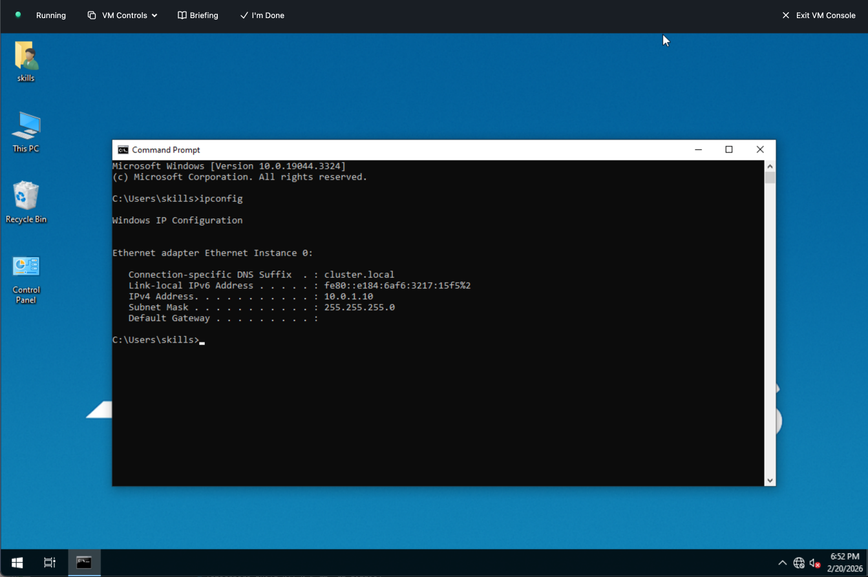
Task: Show hidden system tray icons
Action: tap(782, 563)
